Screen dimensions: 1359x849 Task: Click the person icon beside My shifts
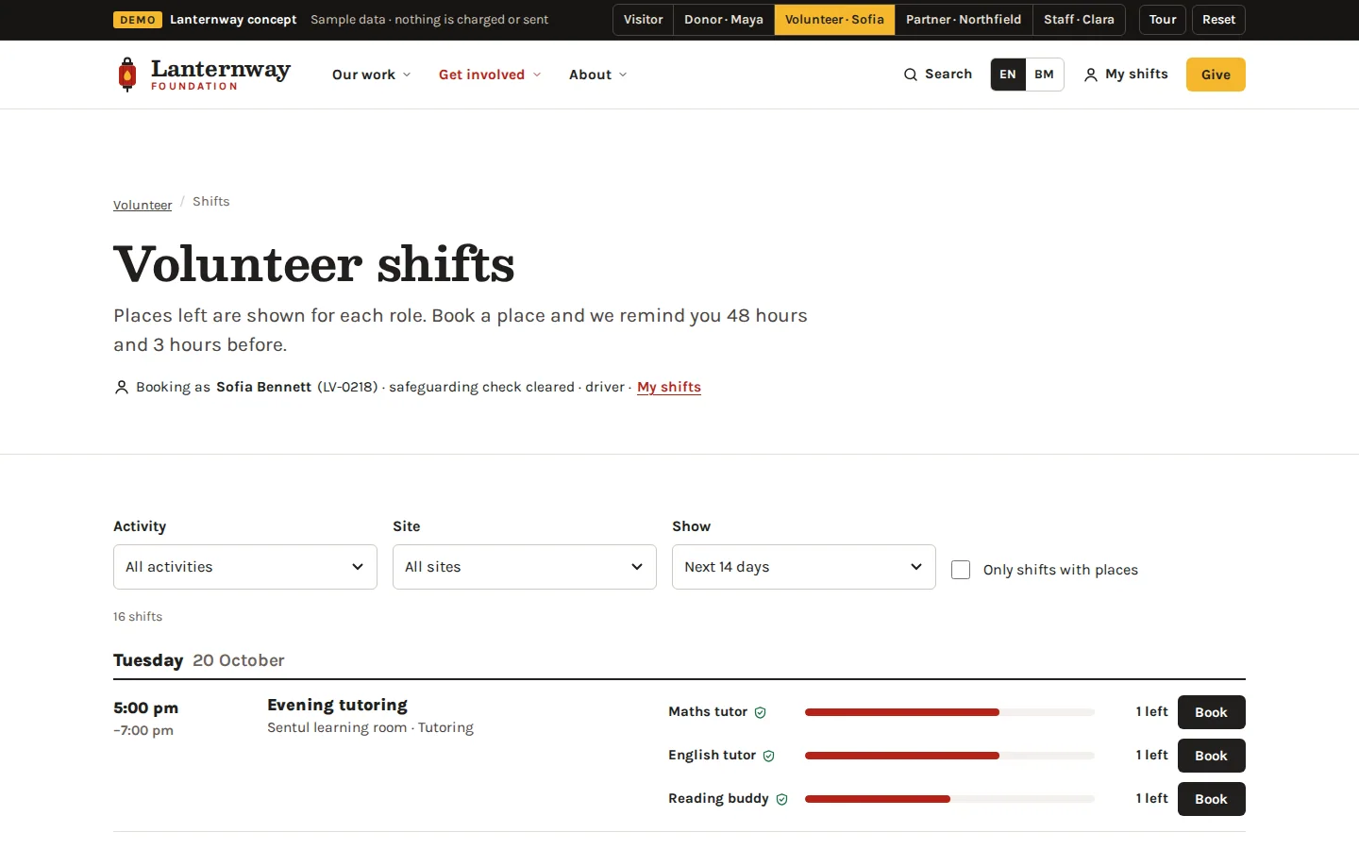(1091, 75)
